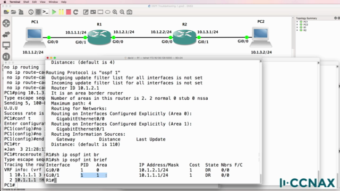
Task: Open the Help menu
Action: pos(64,2)
